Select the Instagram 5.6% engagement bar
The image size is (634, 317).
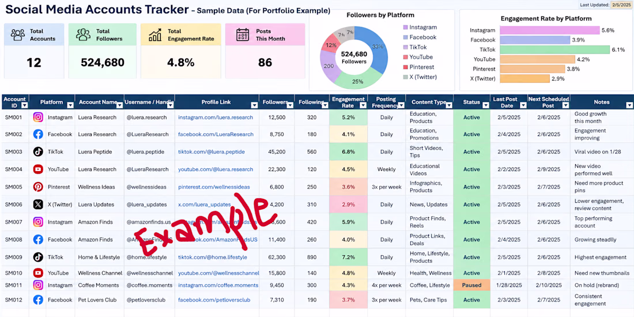coord(550,31)
